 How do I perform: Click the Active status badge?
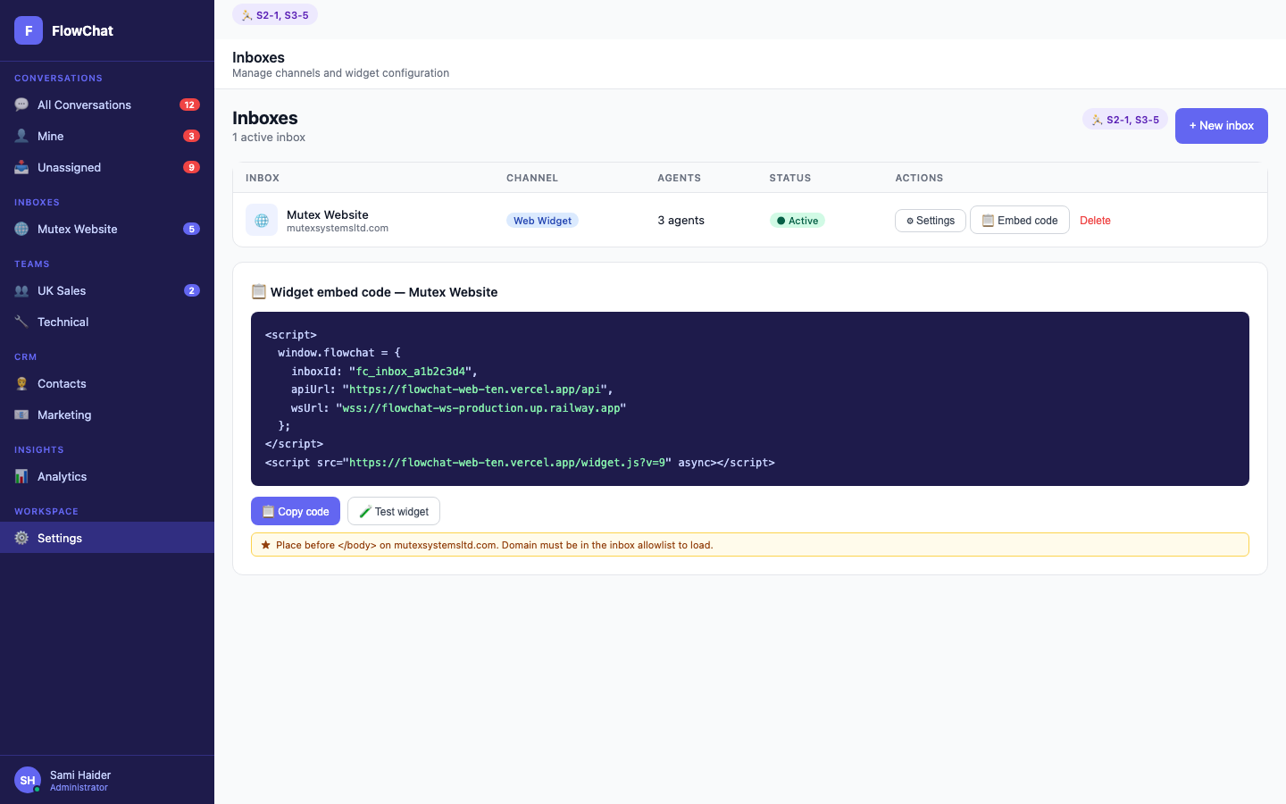click(797, 221)
